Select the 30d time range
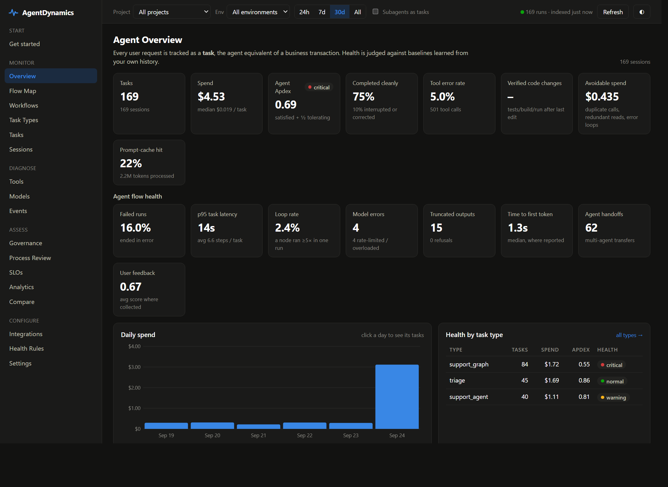Screen dimensions: 668x487 pyautogui.click(x=340, y=12)
